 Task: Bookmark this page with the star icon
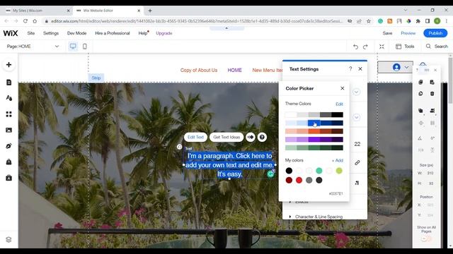tap(368, 21)
